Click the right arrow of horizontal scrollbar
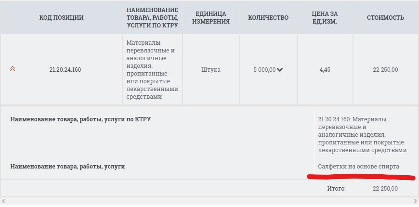 point(416,201)
